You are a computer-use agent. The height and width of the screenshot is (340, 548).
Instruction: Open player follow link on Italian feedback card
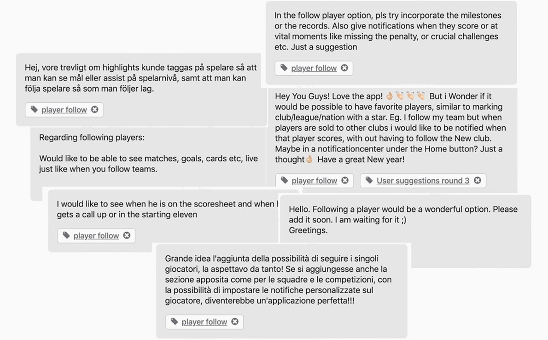tap(204, 322)
